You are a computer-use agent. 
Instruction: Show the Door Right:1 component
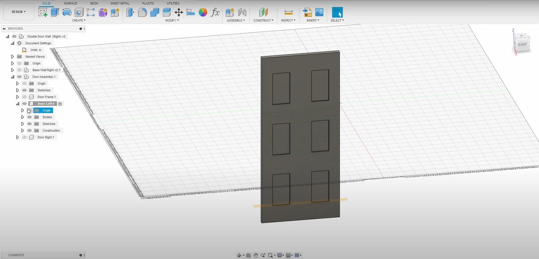[x=24, y=137]
